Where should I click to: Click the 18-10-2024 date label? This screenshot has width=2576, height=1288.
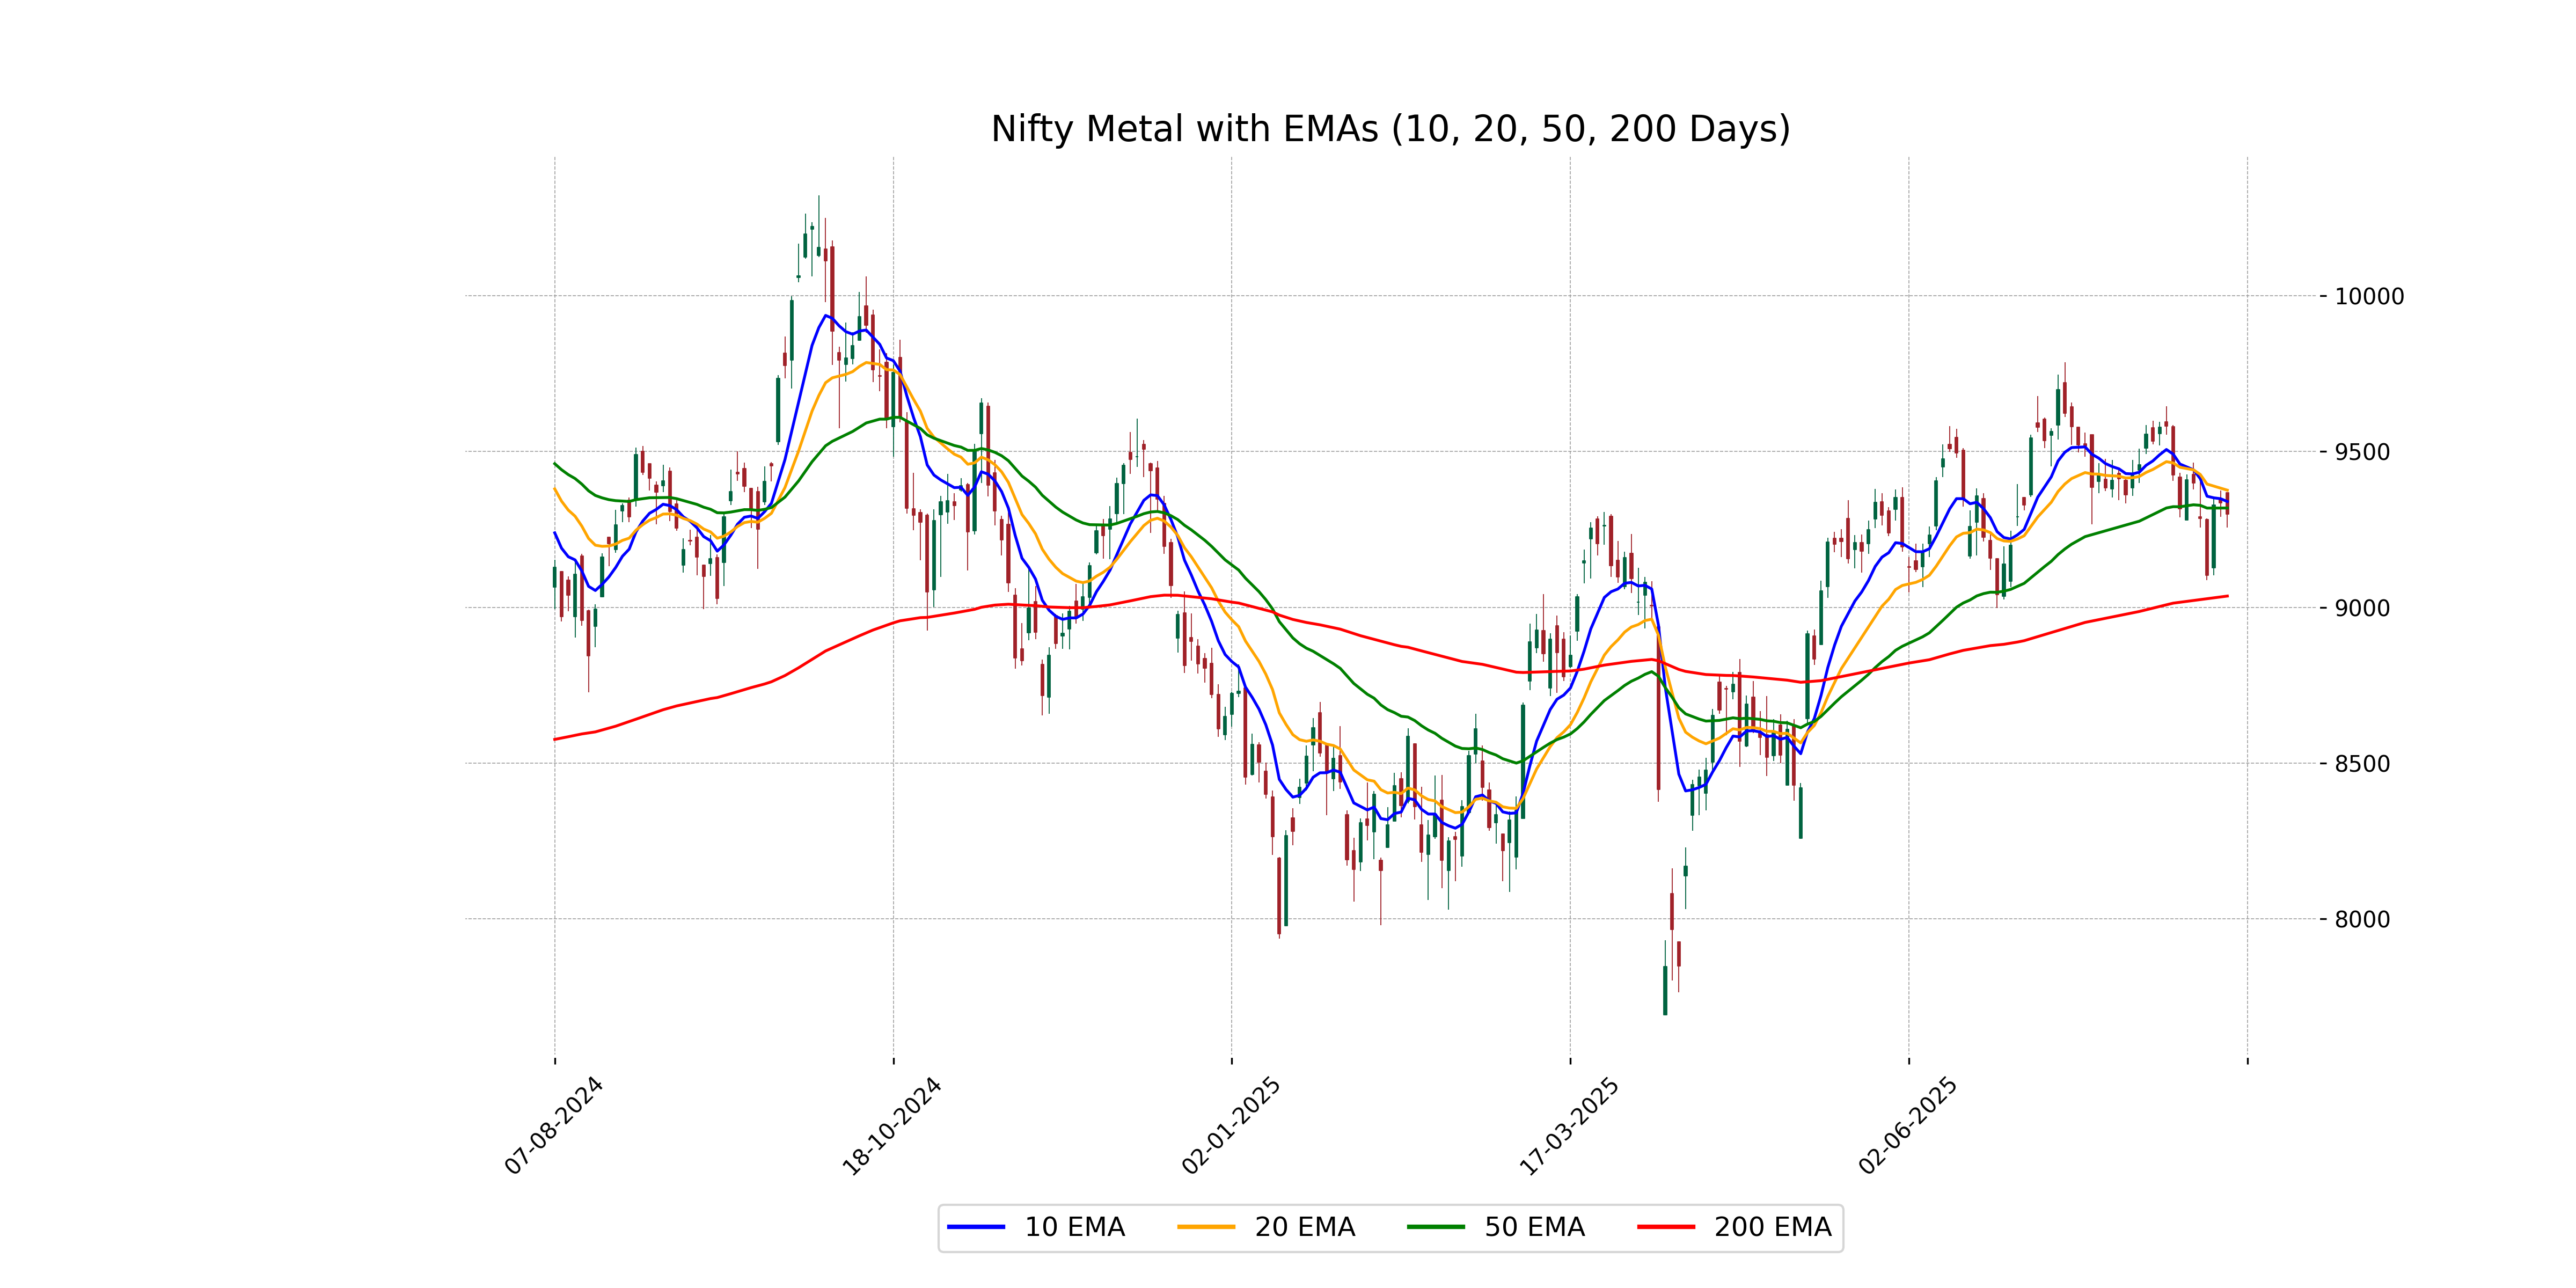click(x=893, y=1126)
